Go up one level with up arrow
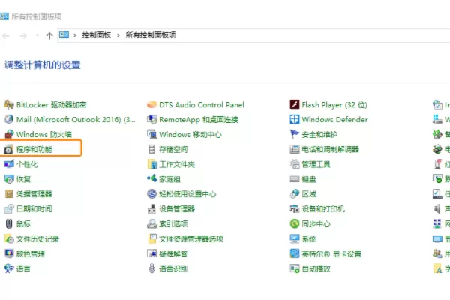Image resolution: width=450 pixels, height=300 pixels. click(49, 36)
